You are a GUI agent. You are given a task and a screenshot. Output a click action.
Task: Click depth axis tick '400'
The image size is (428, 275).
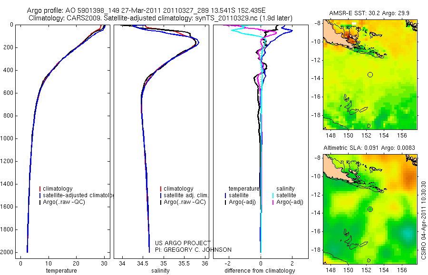pyautogui.click(x=8, y=70)
